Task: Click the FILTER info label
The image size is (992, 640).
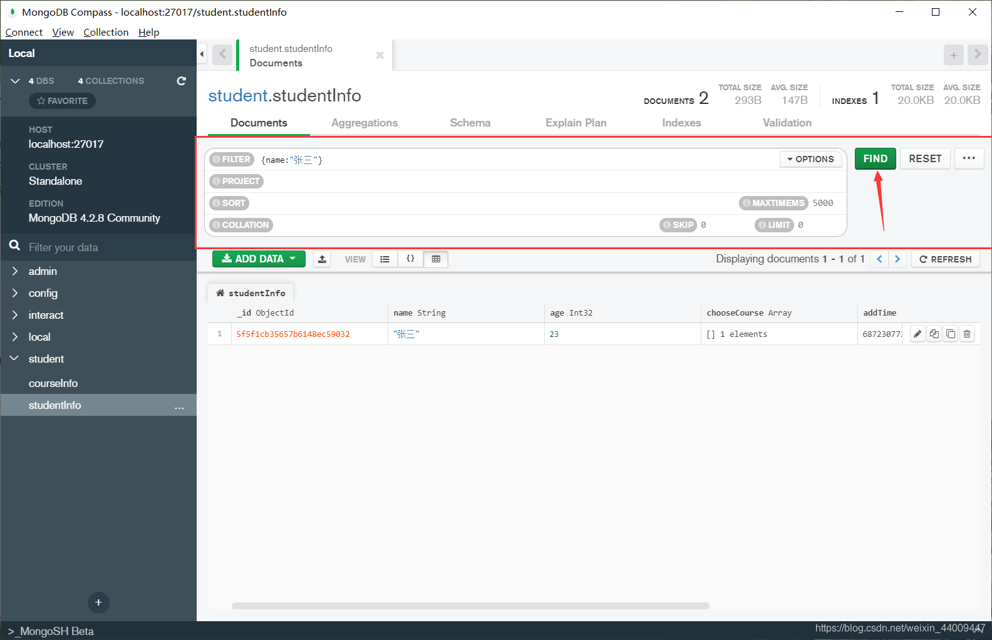Action: [x=232, y=159]
